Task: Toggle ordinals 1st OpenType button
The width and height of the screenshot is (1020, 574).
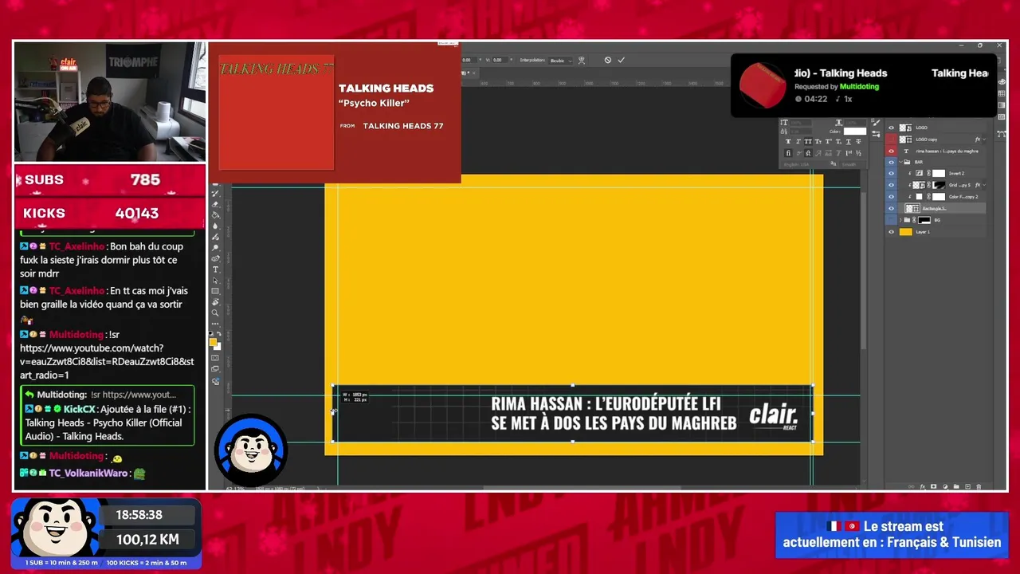Action: point(849,153)
